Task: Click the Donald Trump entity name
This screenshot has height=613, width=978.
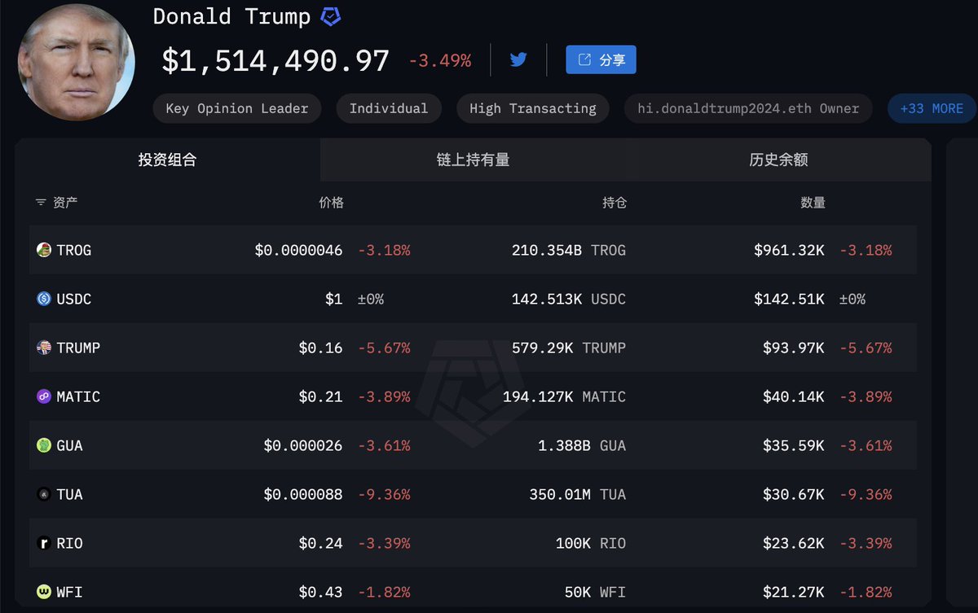Action: click(231, 16)
